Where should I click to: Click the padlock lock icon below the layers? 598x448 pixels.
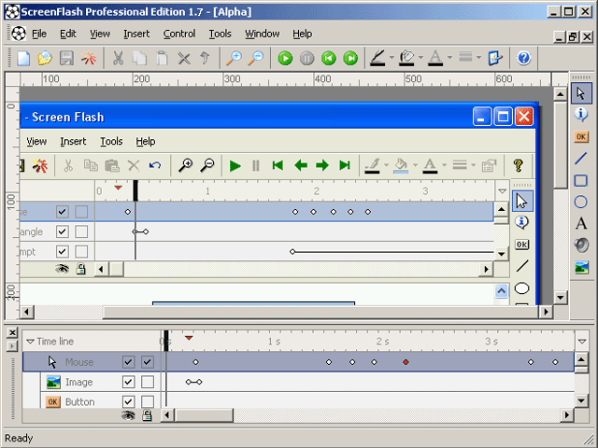pyautogui.click(x=147, y=414)
